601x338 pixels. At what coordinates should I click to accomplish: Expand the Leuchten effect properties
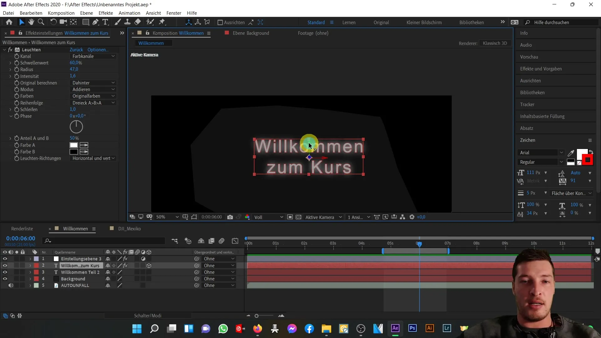click(4, 49)
